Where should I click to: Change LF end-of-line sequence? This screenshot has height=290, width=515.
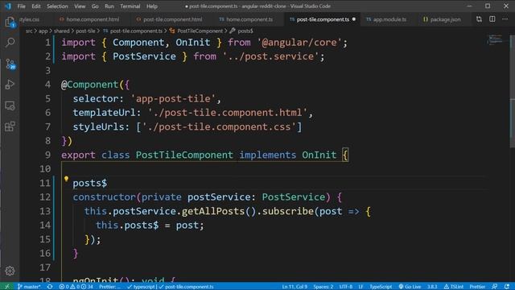click(x=360, y=287)
